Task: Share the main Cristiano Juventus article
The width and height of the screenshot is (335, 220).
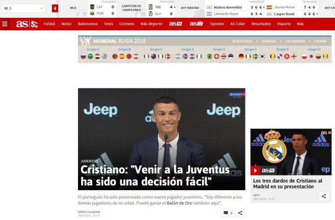Action: 240,213
